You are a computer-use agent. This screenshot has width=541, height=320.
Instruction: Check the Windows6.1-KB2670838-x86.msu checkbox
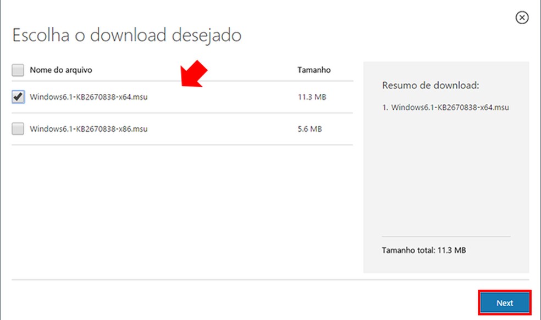pyautogui.click(x=18, y=129)
